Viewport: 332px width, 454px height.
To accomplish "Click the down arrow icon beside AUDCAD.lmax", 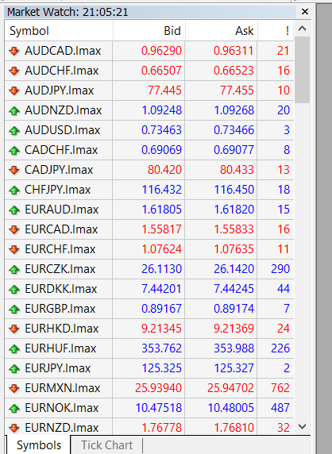I will (14, 52).
